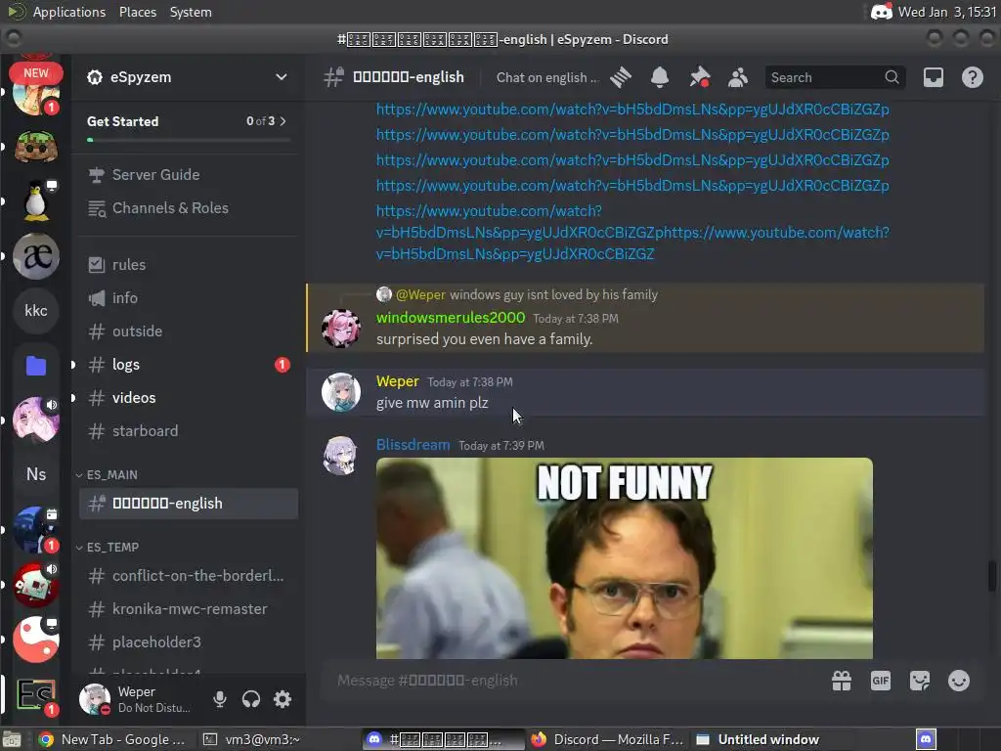This screenshot has width=1001, height=751.
Task: Open Server Guide
Action: click(x=187, y=175)
